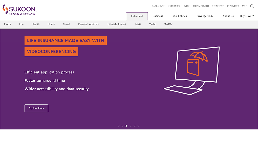Select the Individual tab
258x142 pixels.
tap(137, 16)
